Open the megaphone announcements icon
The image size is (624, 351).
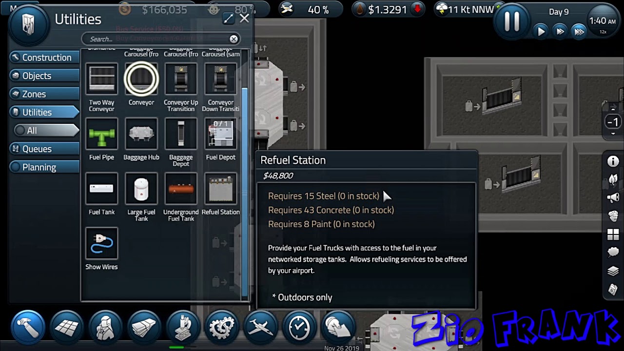(x=613, y=197)
